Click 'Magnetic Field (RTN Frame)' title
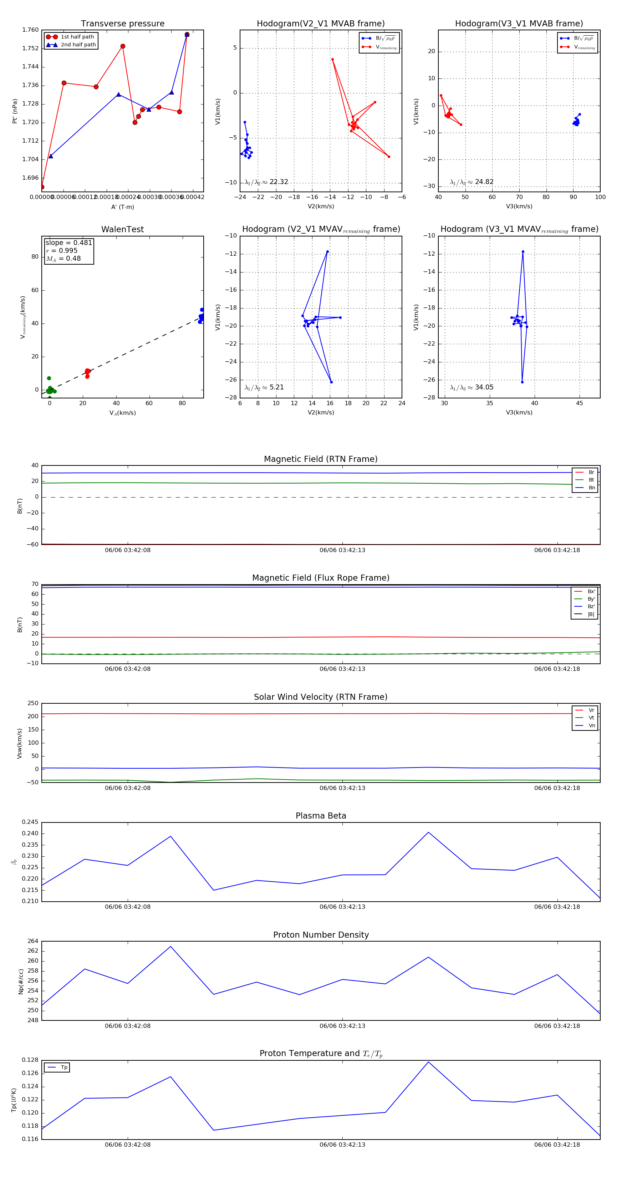 321,459
